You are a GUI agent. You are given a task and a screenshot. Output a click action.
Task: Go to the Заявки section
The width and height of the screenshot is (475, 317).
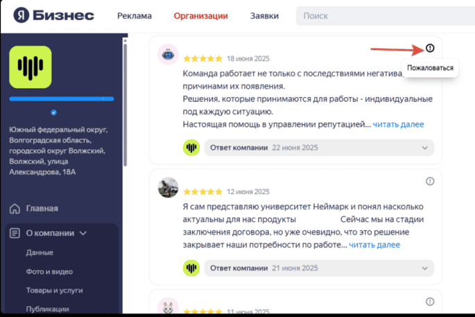(264, 16)
